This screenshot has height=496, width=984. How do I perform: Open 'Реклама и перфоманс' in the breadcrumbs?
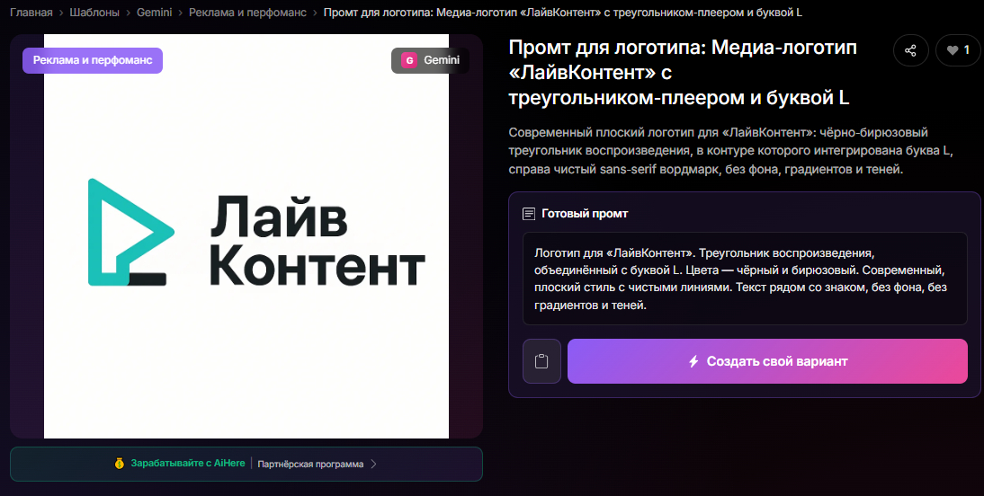pos(248,13)
